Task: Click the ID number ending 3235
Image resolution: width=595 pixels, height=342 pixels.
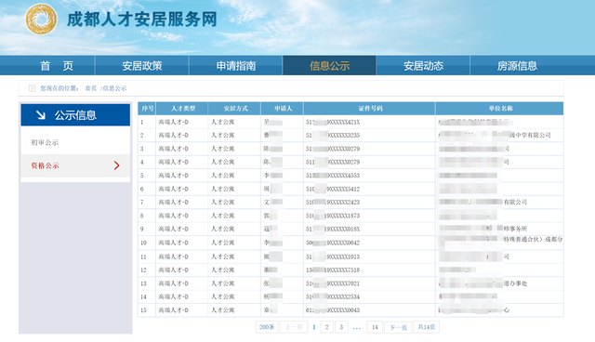Action: pyautogui.click(x=333, y=136)
